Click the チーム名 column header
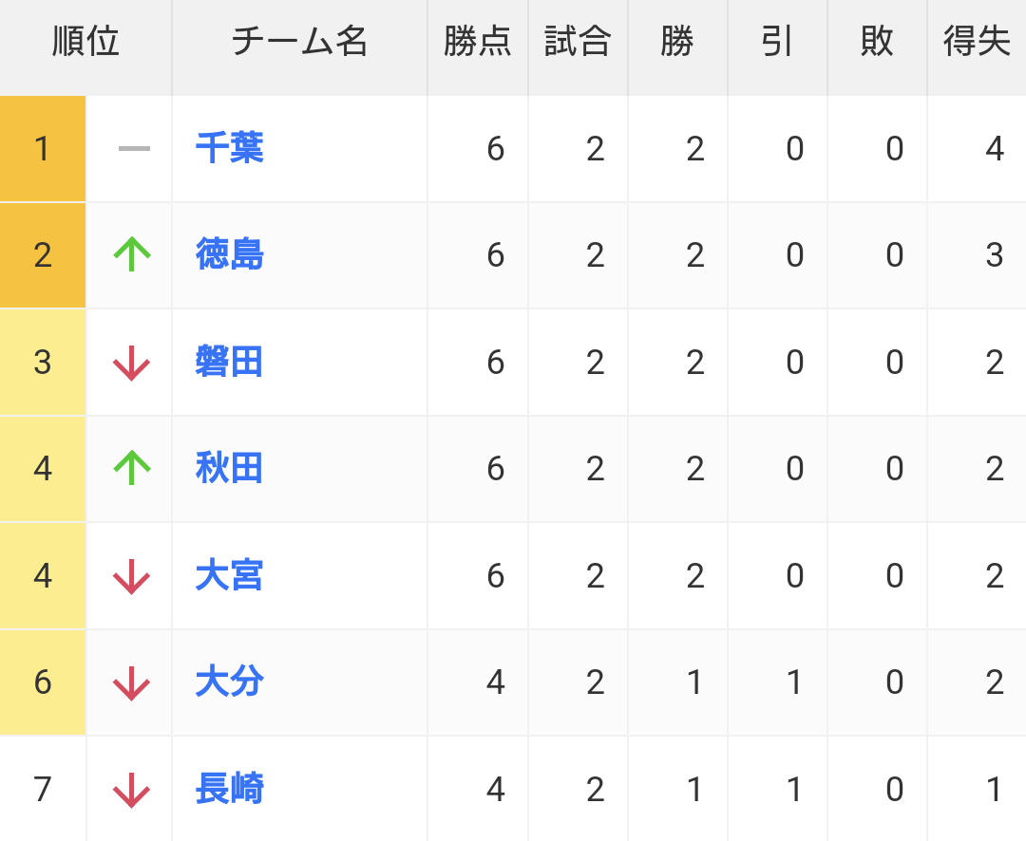This screenshot has height=841, width=1026. click(x=299, y=42)
